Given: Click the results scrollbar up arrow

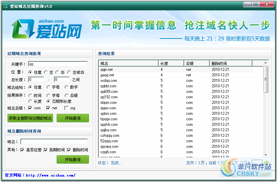Looking at the screenshot, I should (x=266, y=63).
